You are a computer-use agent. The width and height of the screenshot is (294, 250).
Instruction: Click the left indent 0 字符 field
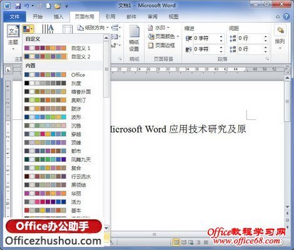206,38
